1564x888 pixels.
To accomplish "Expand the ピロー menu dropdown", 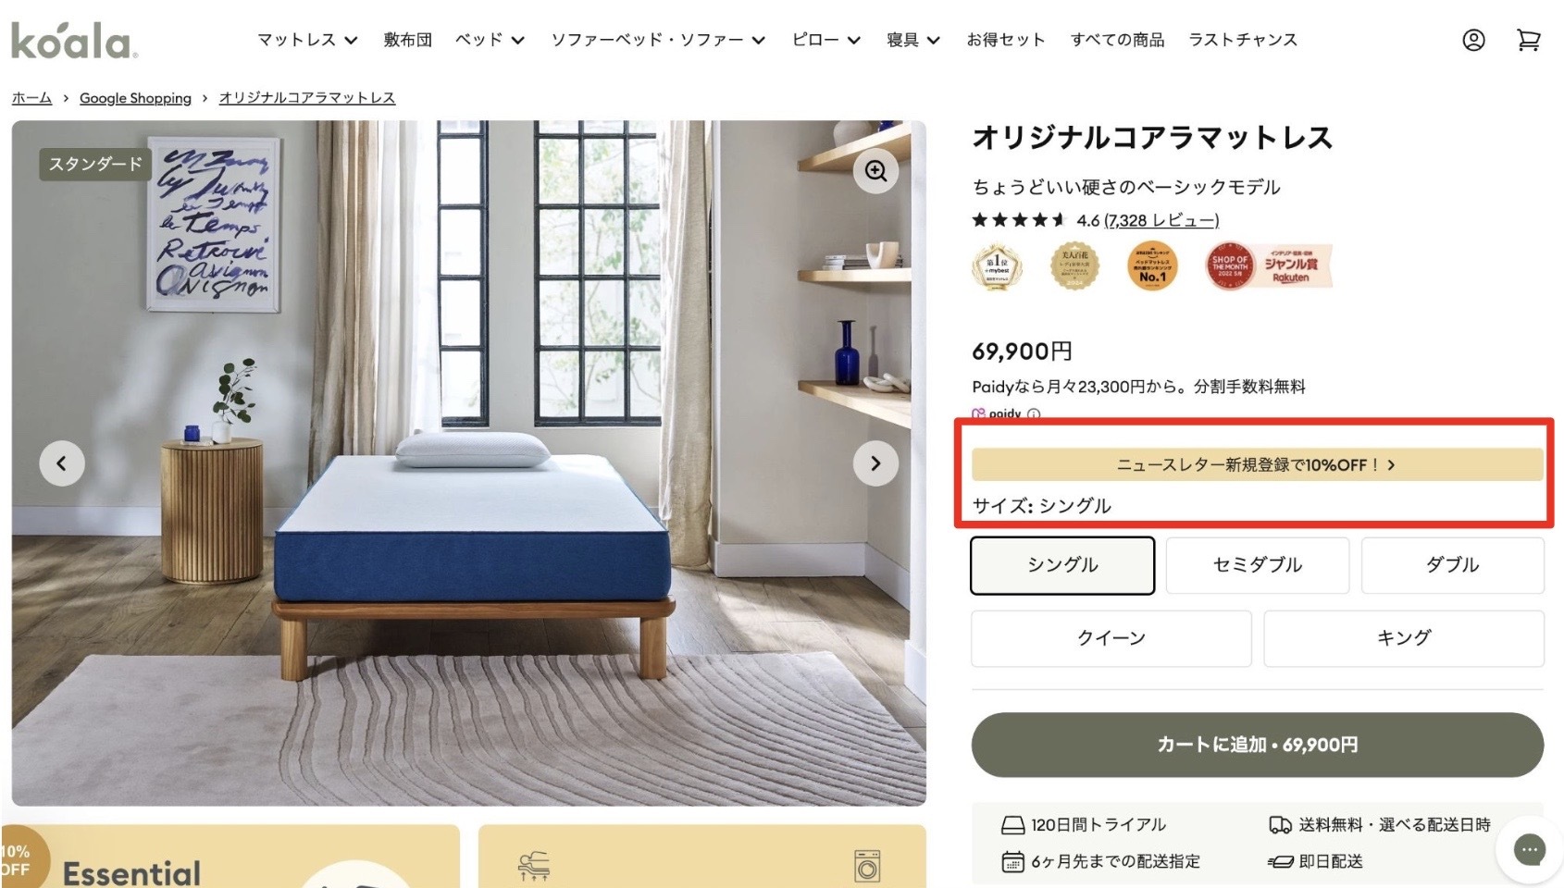I will pyautogui.click(x=826, y=40).
